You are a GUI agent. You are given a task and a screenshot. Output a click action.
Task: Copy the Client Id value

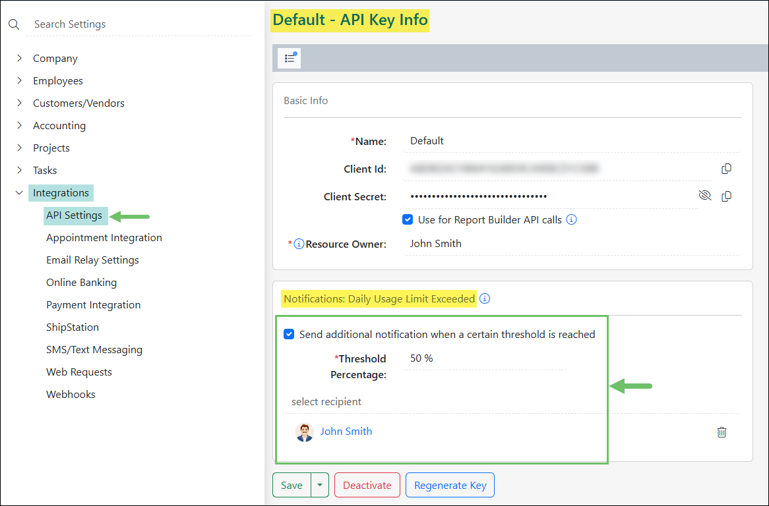726,169
